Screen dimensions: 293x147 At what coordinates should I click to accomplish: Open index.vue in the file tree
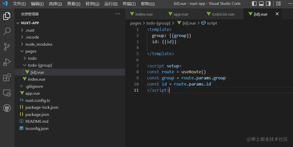coord(70,79)
